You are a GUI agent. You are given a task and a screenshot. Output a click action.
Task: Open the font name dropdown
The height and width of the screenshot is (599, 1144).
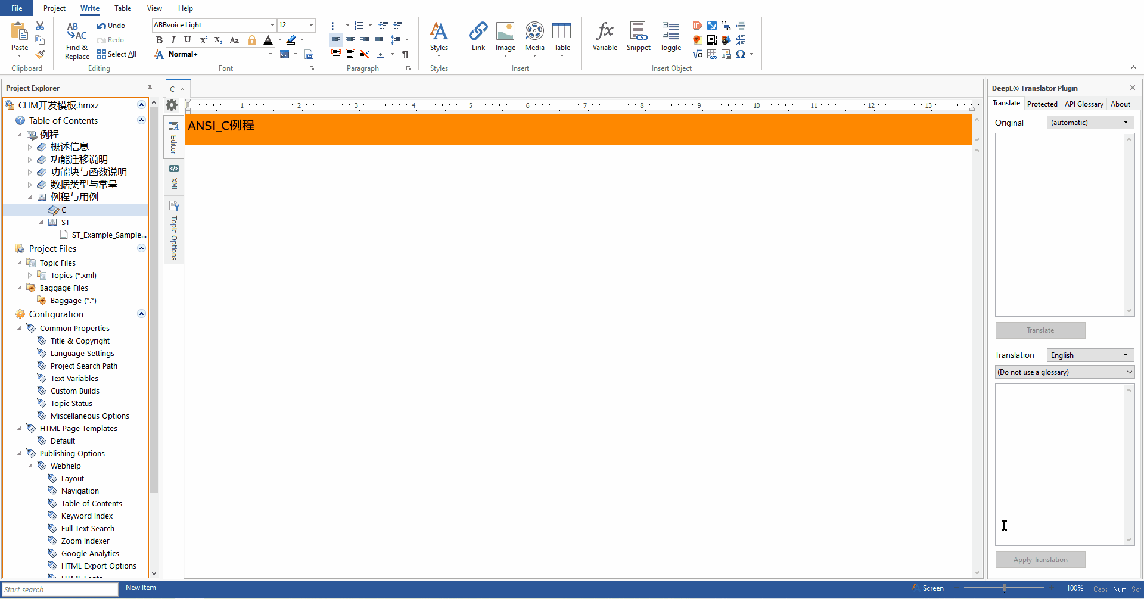272,25
